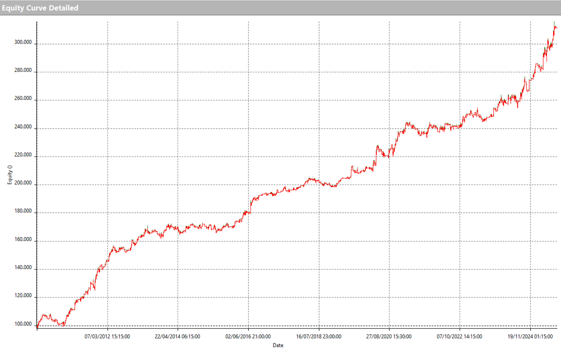The image size is (561, 348).
Task: Click the Date x-axis title
Action: pyautogui.click(x=278, y=345)
